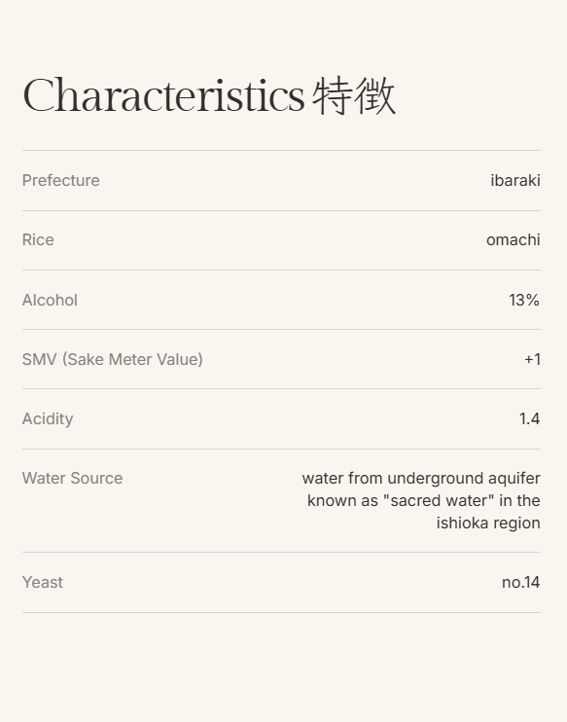Screen dimensions: 567x722
Task: Click the +1 SMV value
Action: [x=533, y=360]
